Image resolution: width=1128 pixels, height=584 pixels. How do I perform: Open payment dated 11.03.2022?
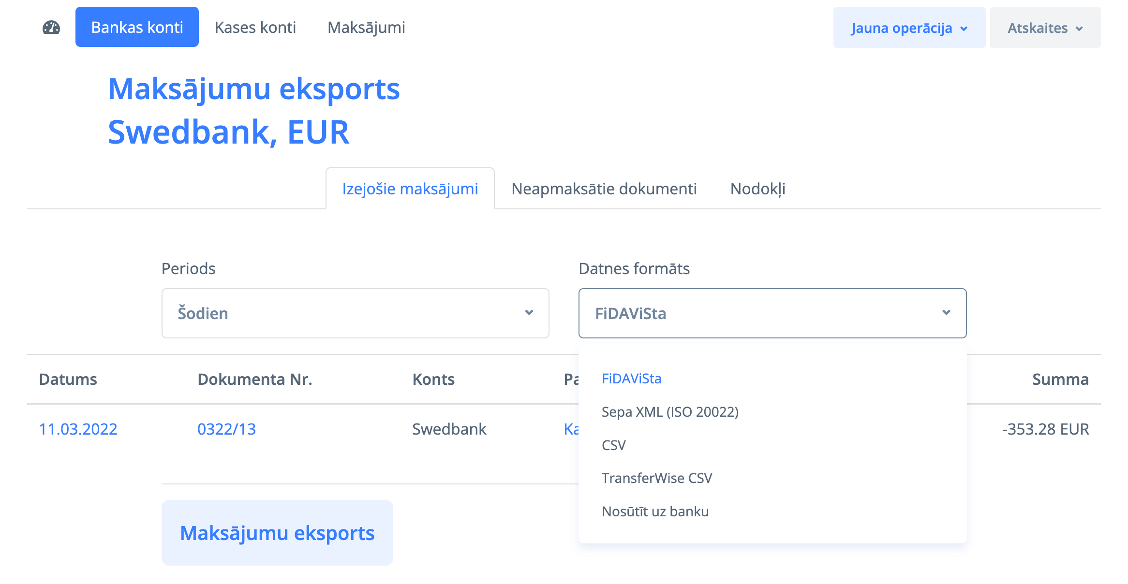[x=78, y=429]
